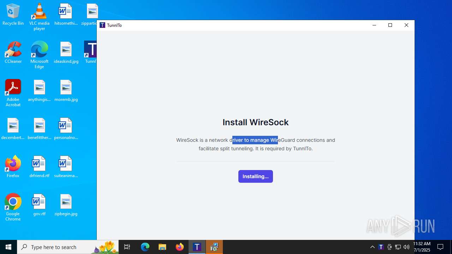Screen dimensions: 452x254
Task: Select the moremb.jpg file icon
Action: click(x=66, y=91)
